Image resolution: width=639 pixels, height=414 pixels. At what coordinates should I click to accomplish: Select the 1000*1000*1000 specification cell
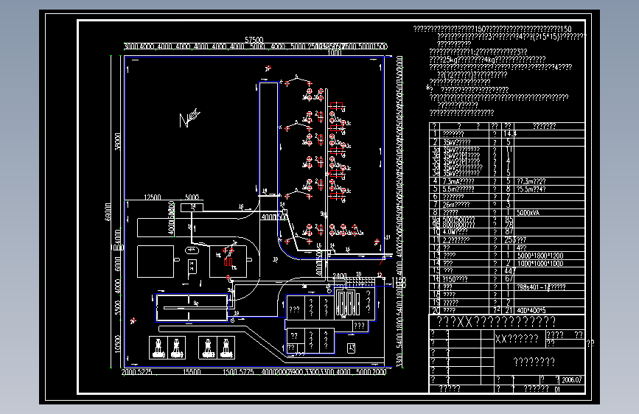[540, 264]
